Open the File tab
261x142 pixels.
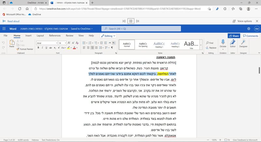[x=6, y=36]
